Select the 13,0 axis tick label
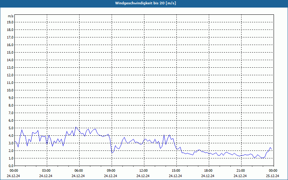 coord(10,67)
